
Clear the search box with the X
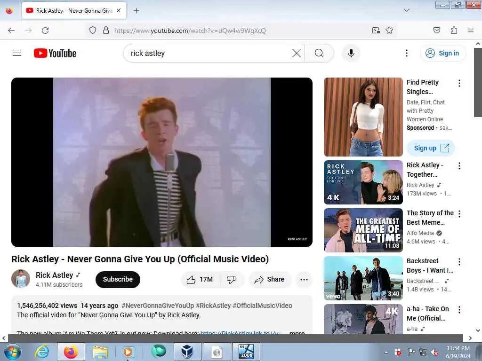[297, 53]
